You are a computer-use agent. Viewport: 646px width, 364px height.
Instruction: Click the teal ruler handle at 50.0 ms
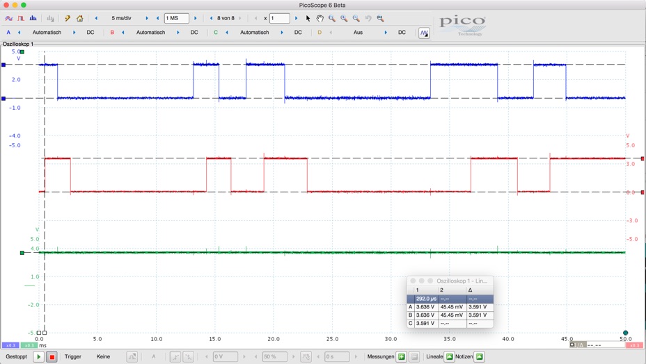(x=625, y=333)
